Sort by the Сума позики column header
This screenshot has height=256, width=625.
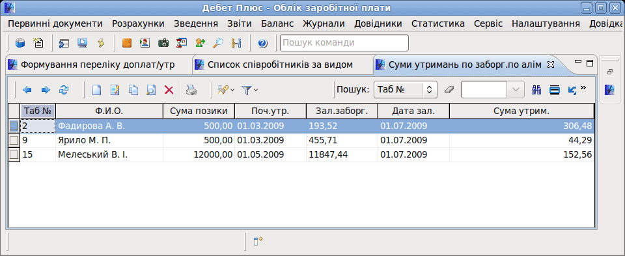(199, 111)
